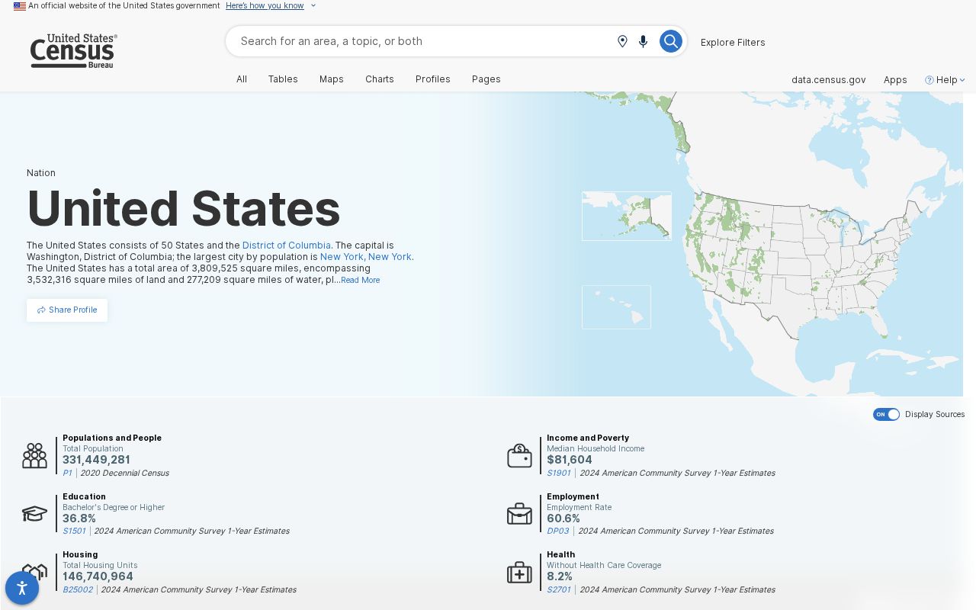Follow the District of Columbia link
976x610 pixels.
[x=287, y=246]
